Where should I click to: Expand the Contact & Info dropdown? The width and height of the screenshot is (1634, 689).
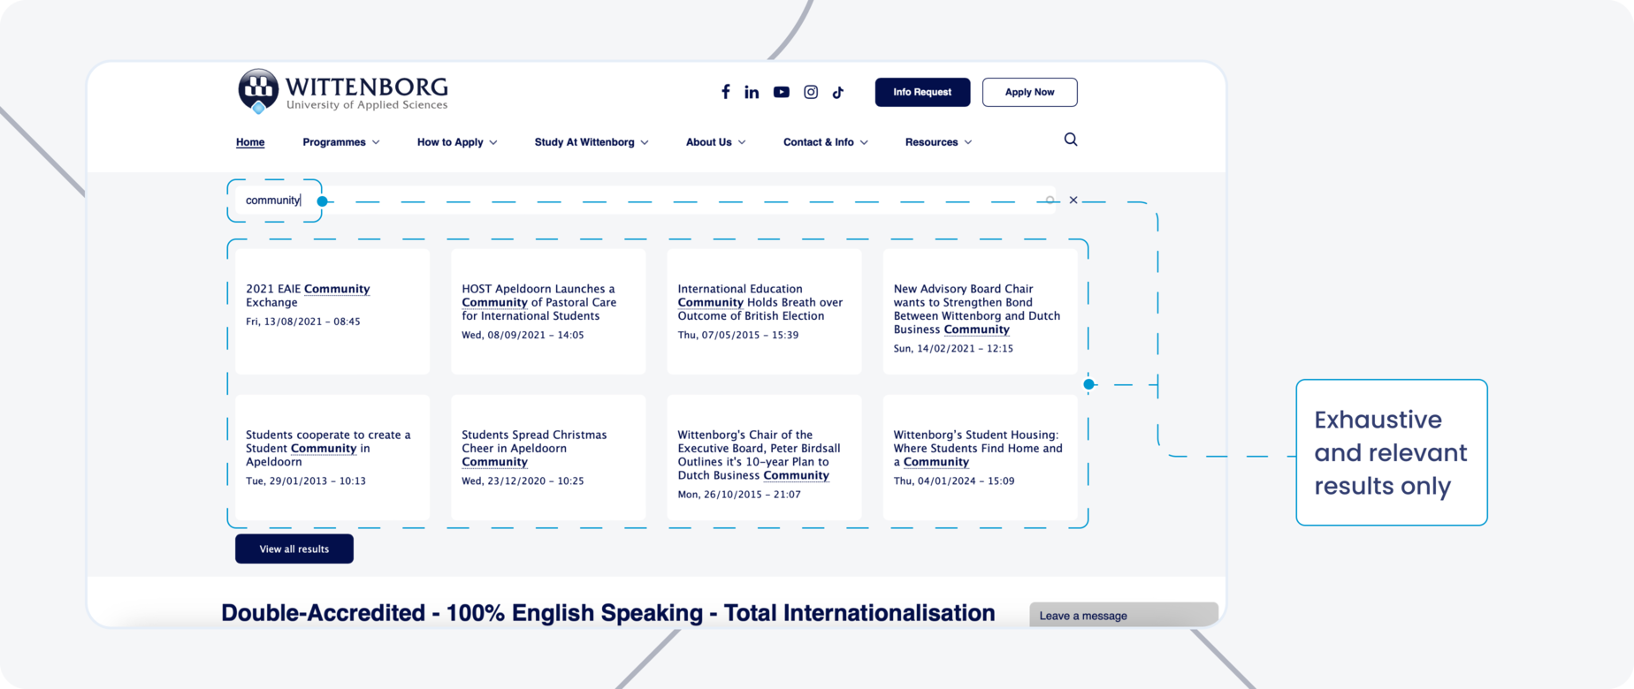click(x=826, y=142)
